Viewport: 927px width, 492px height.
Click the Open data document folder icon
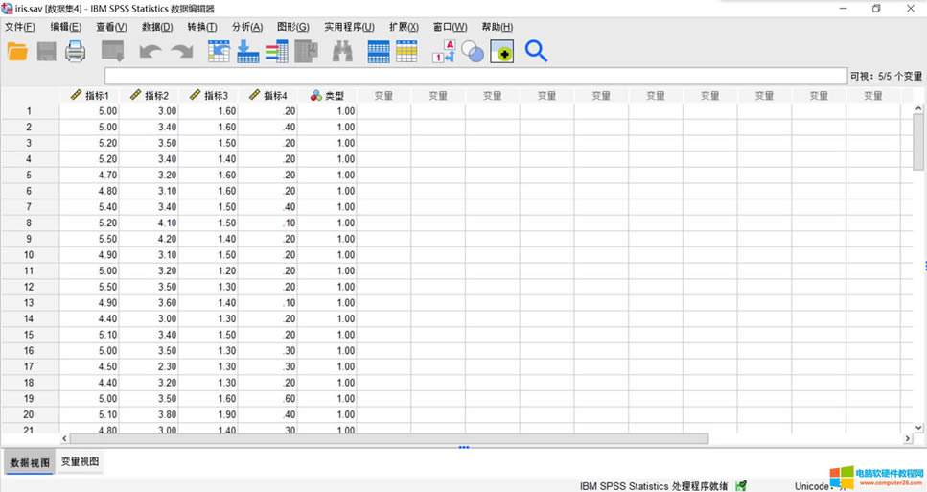(x=17, y=52)
